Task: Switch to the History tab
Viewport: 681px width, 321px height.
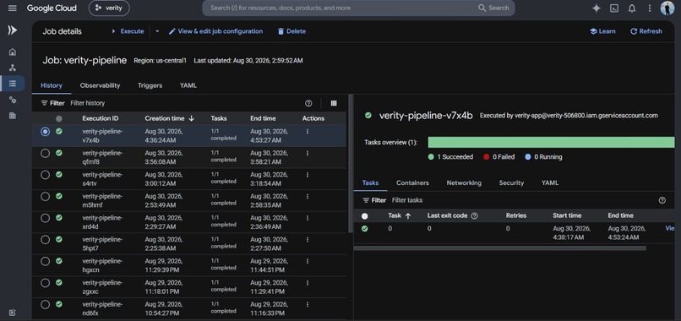Action: 52,85
